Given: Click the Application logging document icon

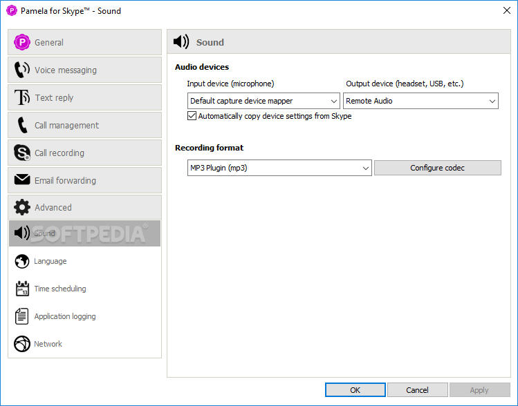Looking at the screenshot, I should [x=22, y=316].
